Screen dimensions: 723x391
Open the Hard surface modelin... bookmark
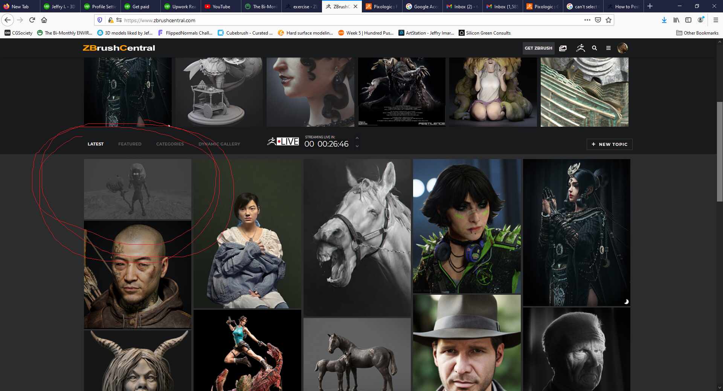click(x=305, y=33)
